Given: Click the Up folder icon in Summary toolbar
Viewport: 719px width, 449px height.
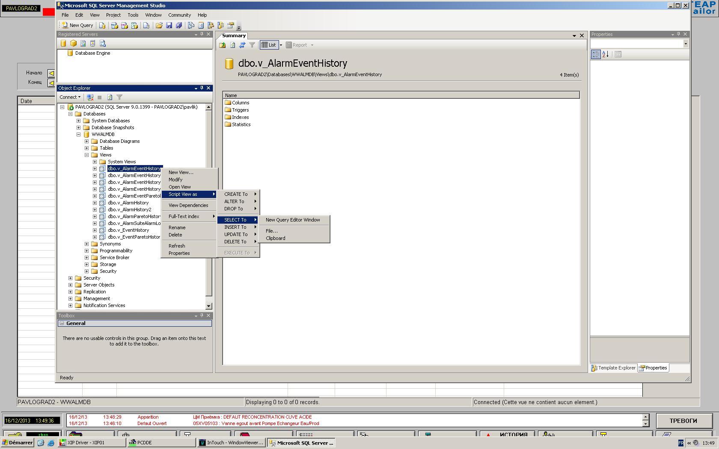Looking at the screenshot, I should click(223, 45).
